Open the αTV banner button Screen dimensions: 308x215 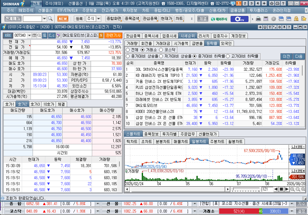click(x=239, y=19)
